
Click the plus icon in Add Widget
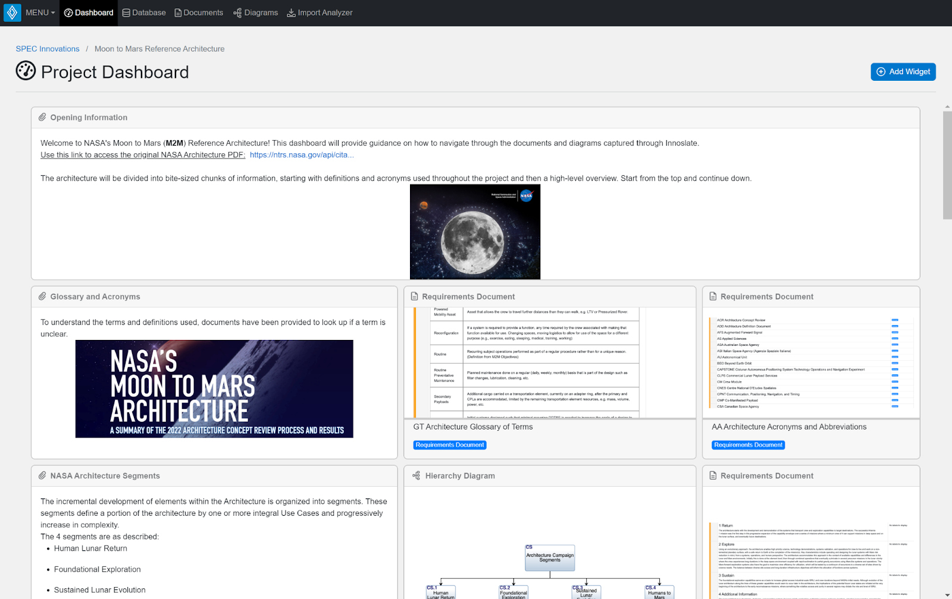point(881,71)
